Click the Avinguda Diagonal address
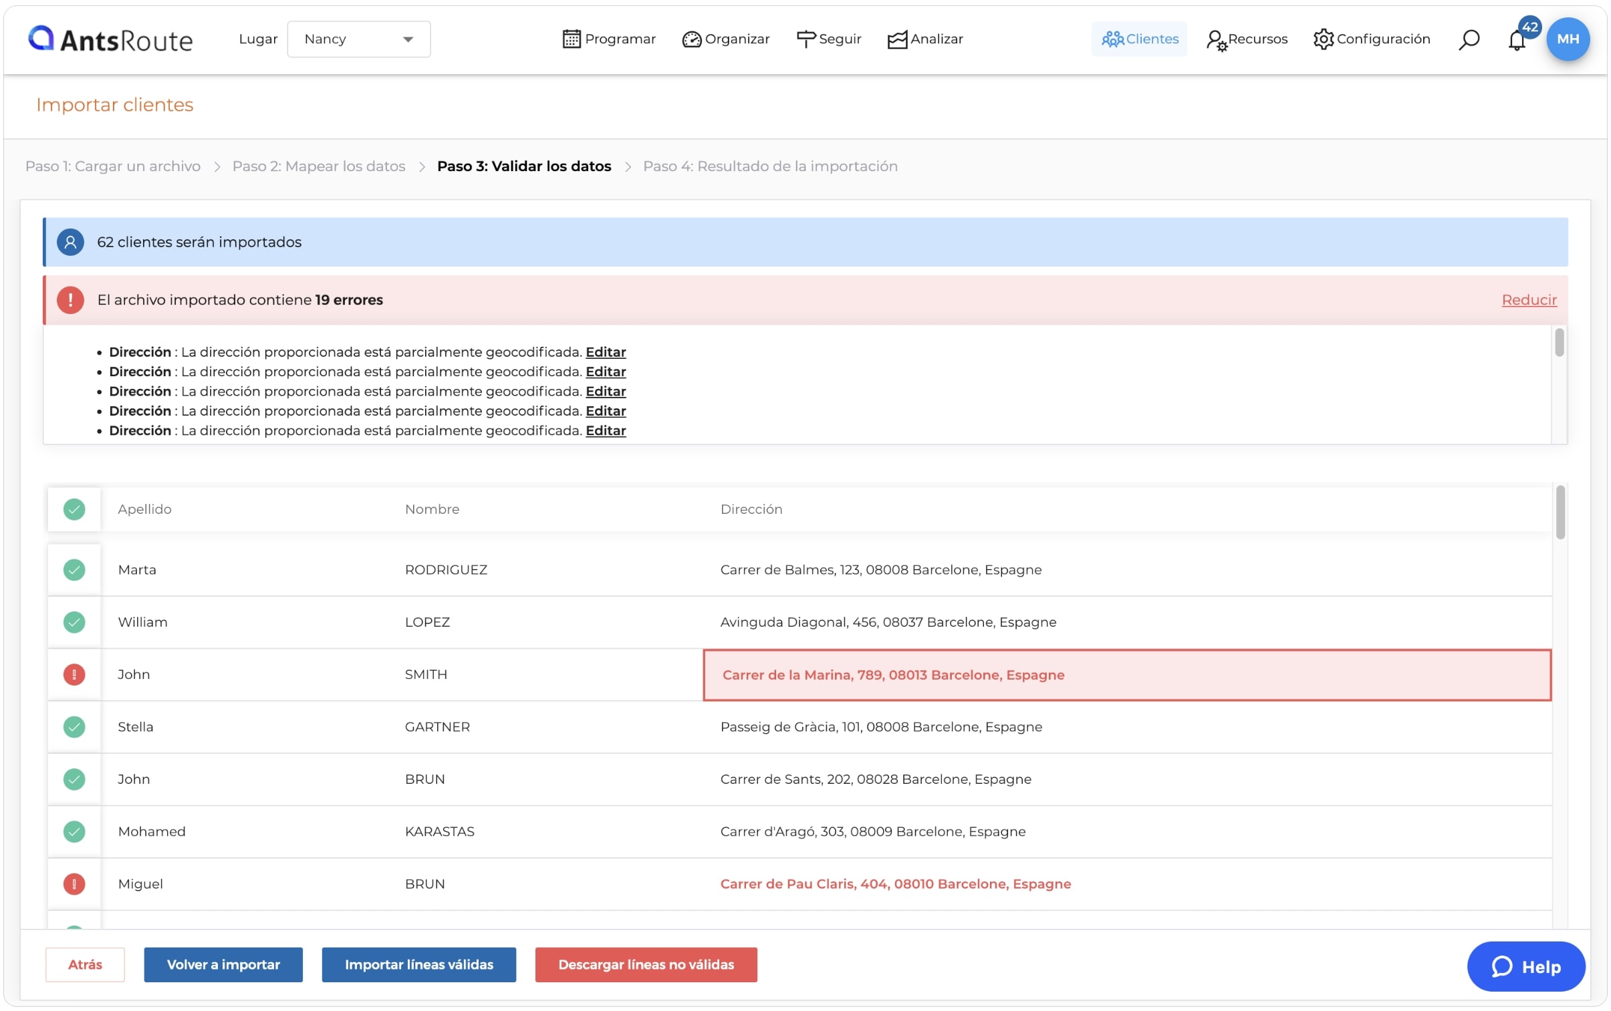Viewport: 1611px width, 1011px height. pos(888,622)
